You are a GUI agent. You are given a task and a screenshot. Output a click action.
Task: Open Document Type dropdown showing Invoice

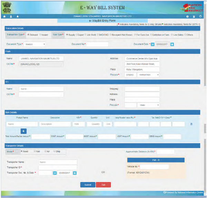(x=35, y=44)
